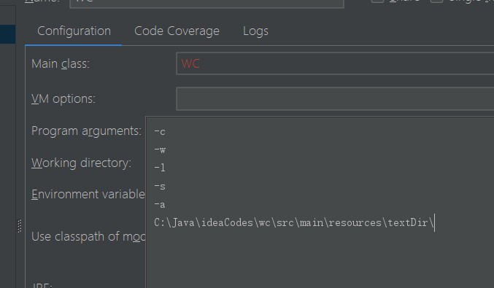Focus the VM options input field
Viewport: 494px width, 288px height.
335,99
